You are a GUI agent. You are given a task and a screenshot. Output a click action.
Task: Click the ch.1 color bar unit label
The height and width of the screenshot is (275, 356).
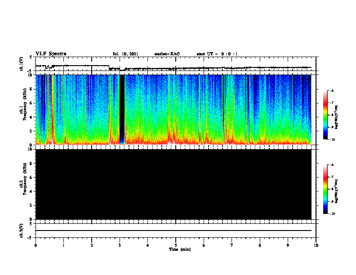(x=337, y=117)
